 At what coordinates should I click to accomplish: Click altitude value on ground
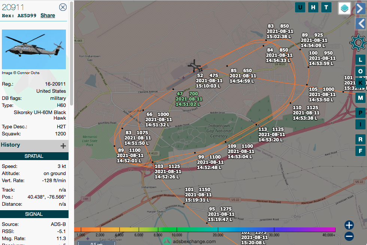pyautogui.click(x=55, y=174)
